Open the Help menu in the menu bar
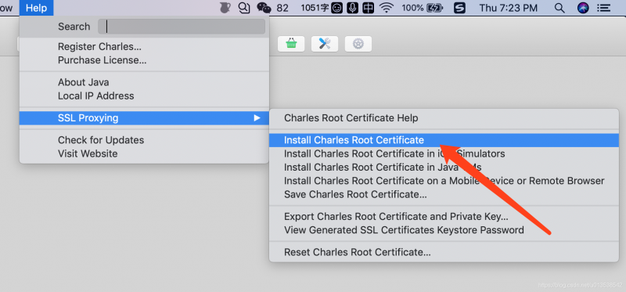This screenshot has height=292, width=626. [36, 8]
